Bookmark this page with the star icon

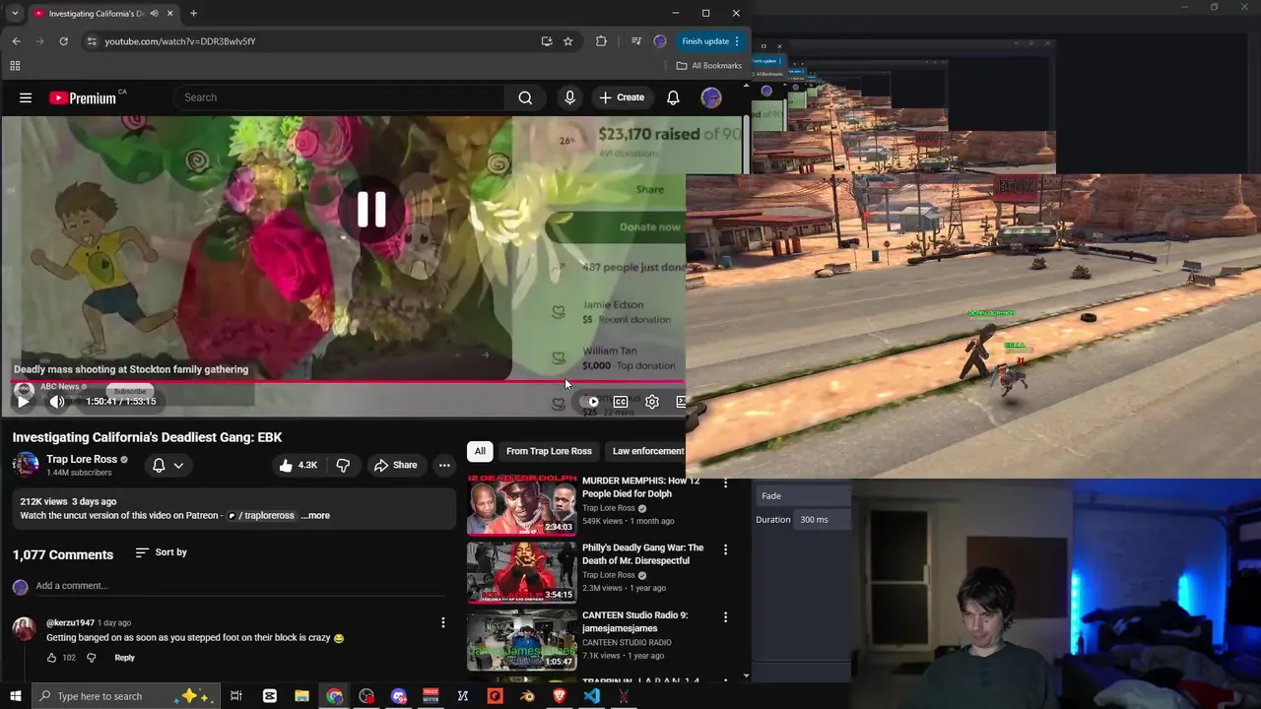click(568, 41)
